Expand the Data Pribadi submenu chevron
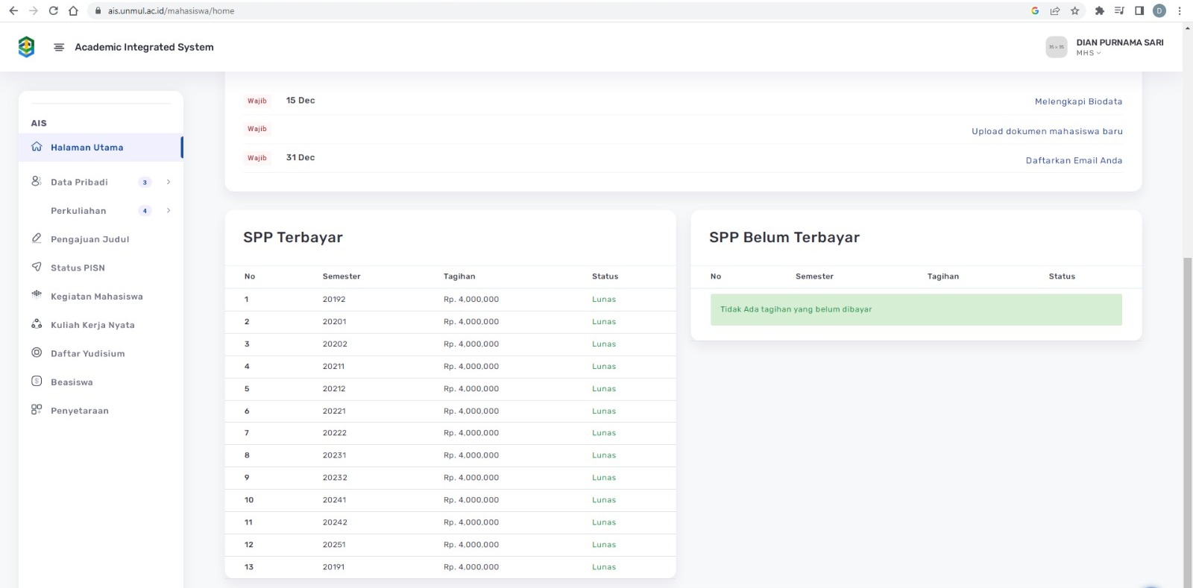This screenshot has height=588, width=1193. (x=169, y=182)
